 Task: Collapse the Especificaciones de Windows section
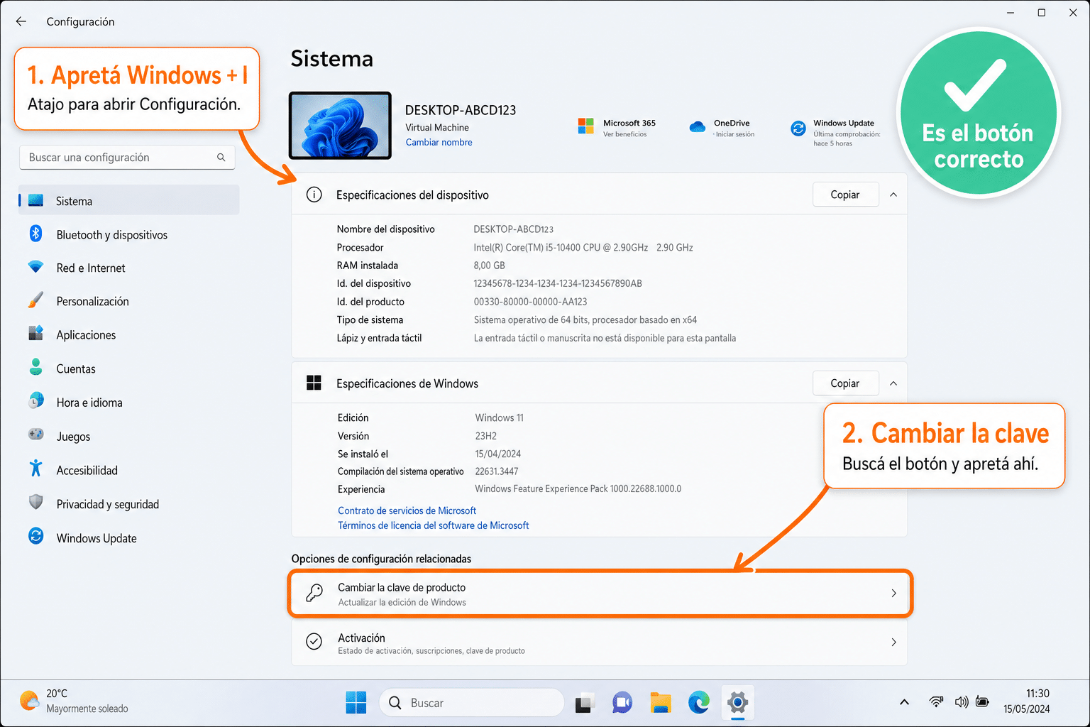[x=893, y=383]
